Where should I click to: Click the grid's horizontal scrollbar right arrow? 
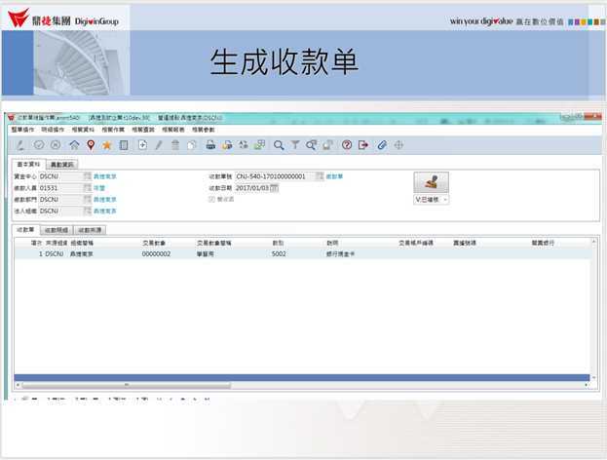tap(587, 385)
